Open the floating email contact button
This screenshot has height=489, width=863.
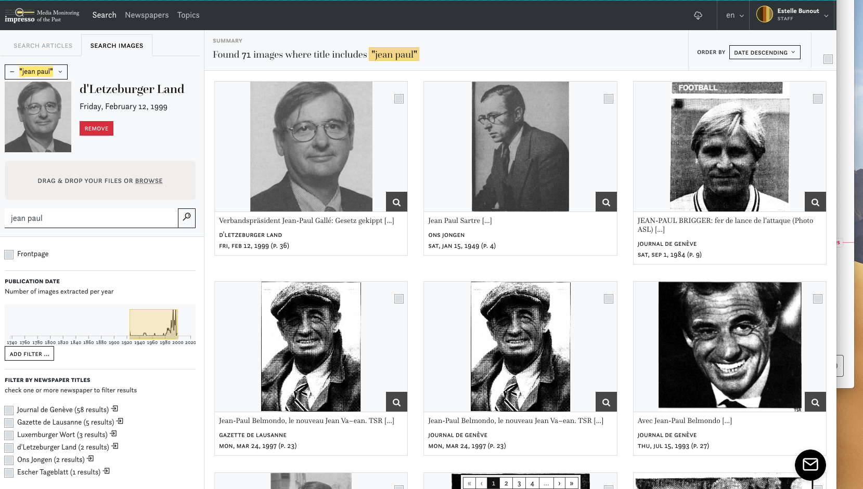point(810,465)
